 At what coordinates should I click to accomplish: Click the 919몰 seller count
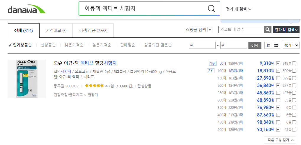[287, 64]
